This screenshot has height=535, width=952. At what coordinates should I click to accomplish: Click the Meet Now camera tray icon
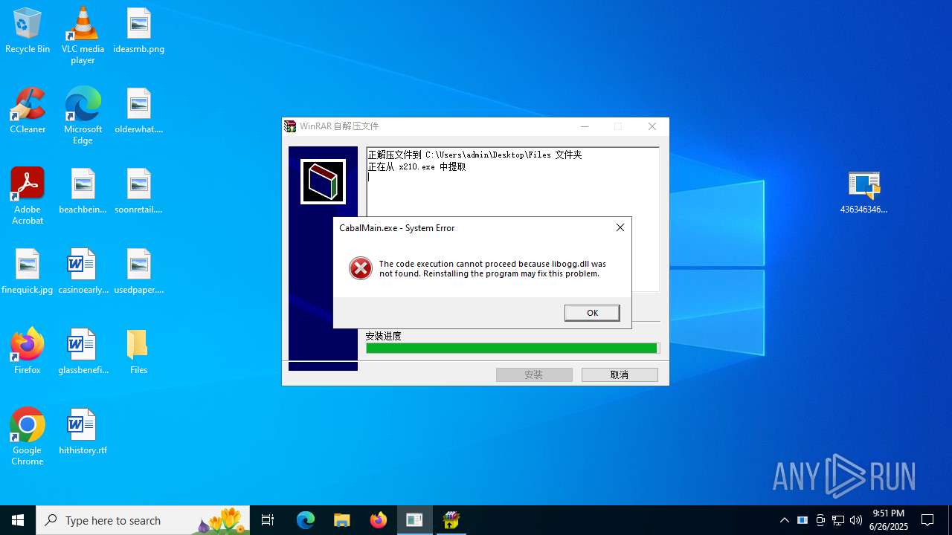tap(820, 520)
